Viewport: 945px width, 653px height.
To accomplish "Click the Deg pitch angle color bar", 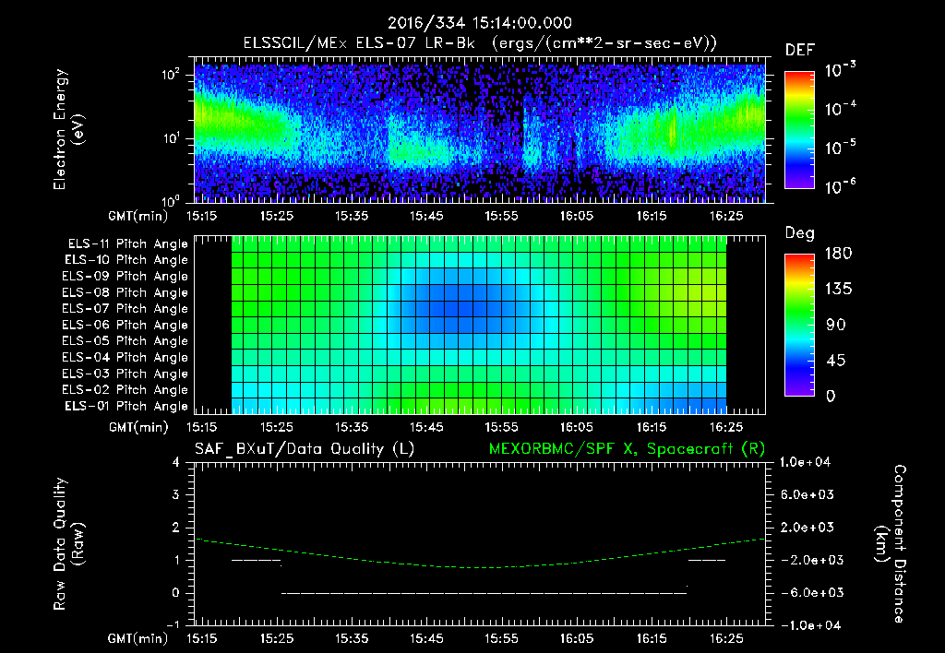I will point(799,325).
